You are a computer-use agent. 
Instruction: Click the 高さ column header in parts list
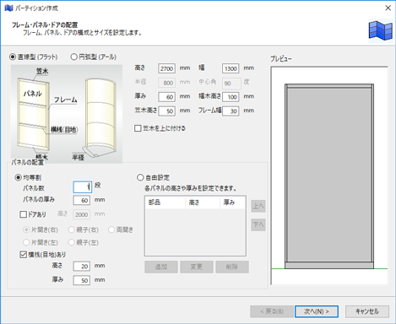[x=203, y=202]
